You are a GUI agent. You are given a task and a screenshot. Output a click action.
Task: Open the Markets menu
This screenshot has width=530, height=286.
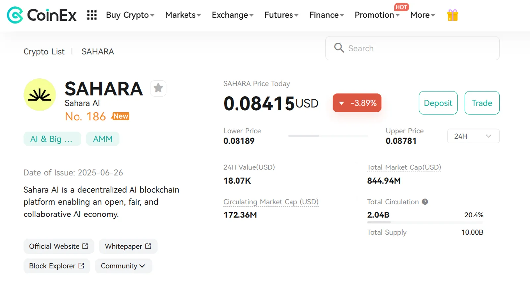coord(183,15)
